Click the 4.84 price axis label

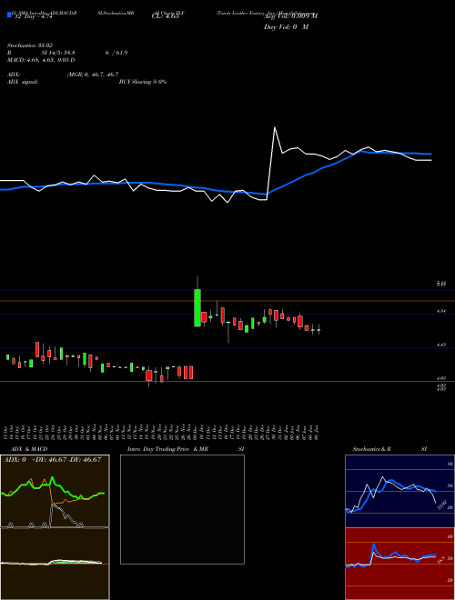[441, 312]
